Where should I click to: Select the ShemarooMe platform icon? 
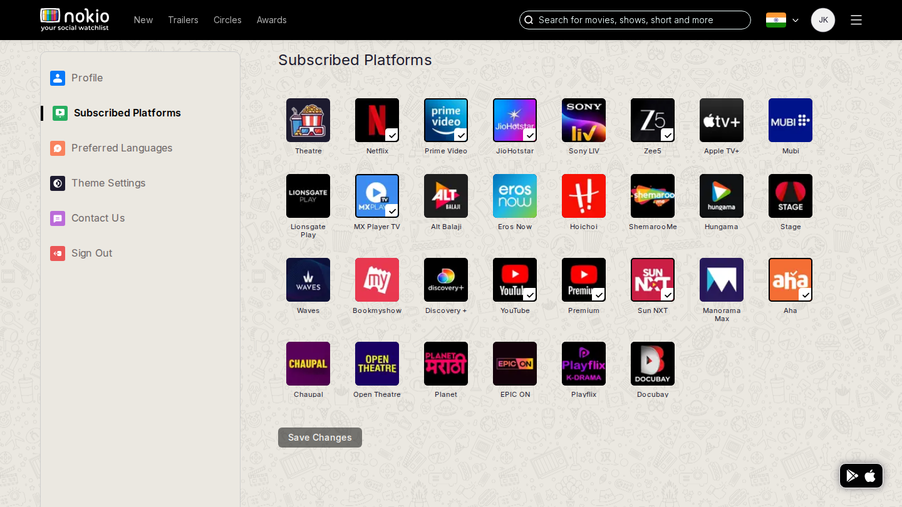[x=653, y=196]
